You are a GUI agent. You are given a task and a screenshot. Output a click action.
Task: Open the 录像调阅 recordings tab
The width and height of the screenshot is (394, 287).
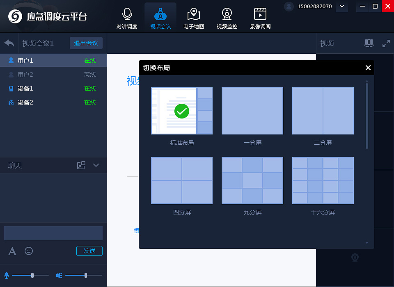coord(260,18)
